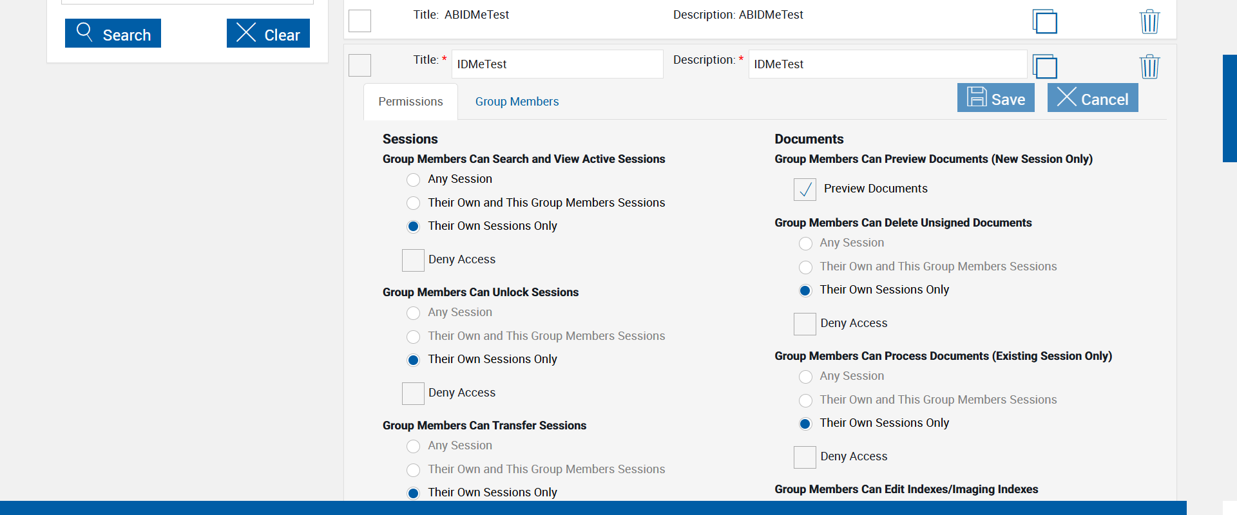Tick the IDMeTest row selection checkbox
Viewport: 1237px width, 515px height.
point(360,65)
